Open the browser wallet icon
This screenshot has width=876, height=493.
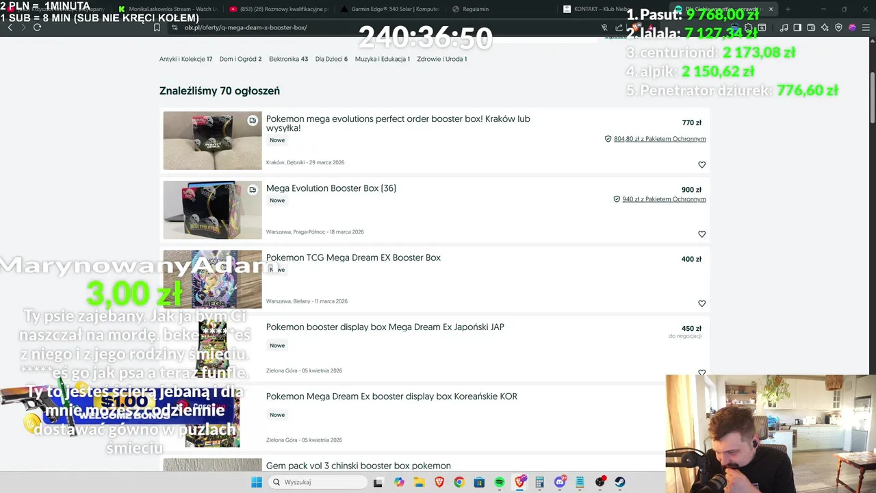(811, 27)
